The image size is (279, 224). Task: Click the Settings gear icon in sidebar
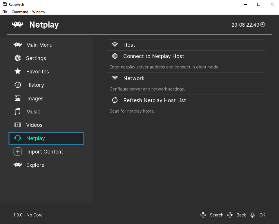(x=18, y=58)
